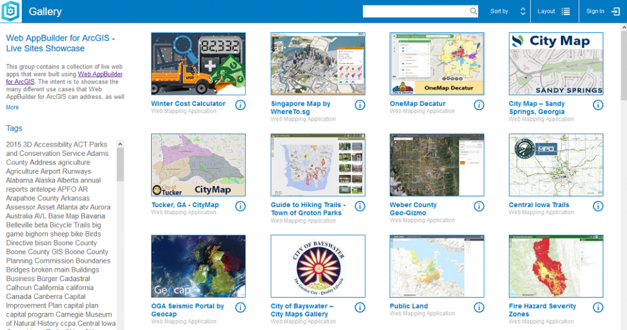Open the Tucker, GA - CityMap link

(x=185, y=205)
